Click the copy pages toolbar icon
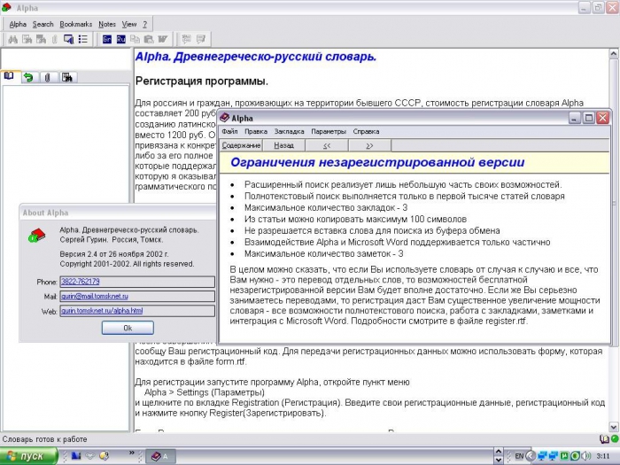This screenshot has height=465, width=620. click(135, 39)
